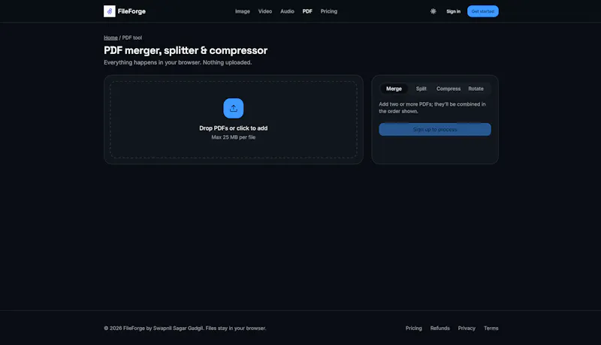Image resolution: width=601 pixels, height=345 pixels.
Task: Open the Image tools nav item
Action: tap(242, 11)
